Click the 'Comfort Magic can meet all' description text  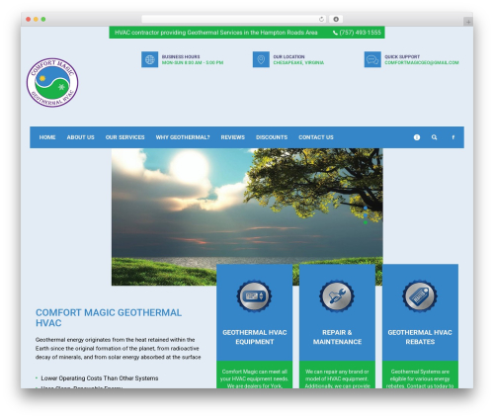click(x=255, y=378)
